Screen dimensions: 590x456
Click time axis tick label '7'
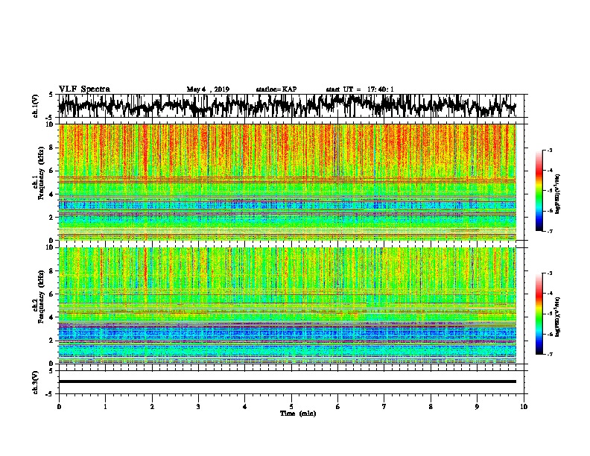click(x=384, y=406)
